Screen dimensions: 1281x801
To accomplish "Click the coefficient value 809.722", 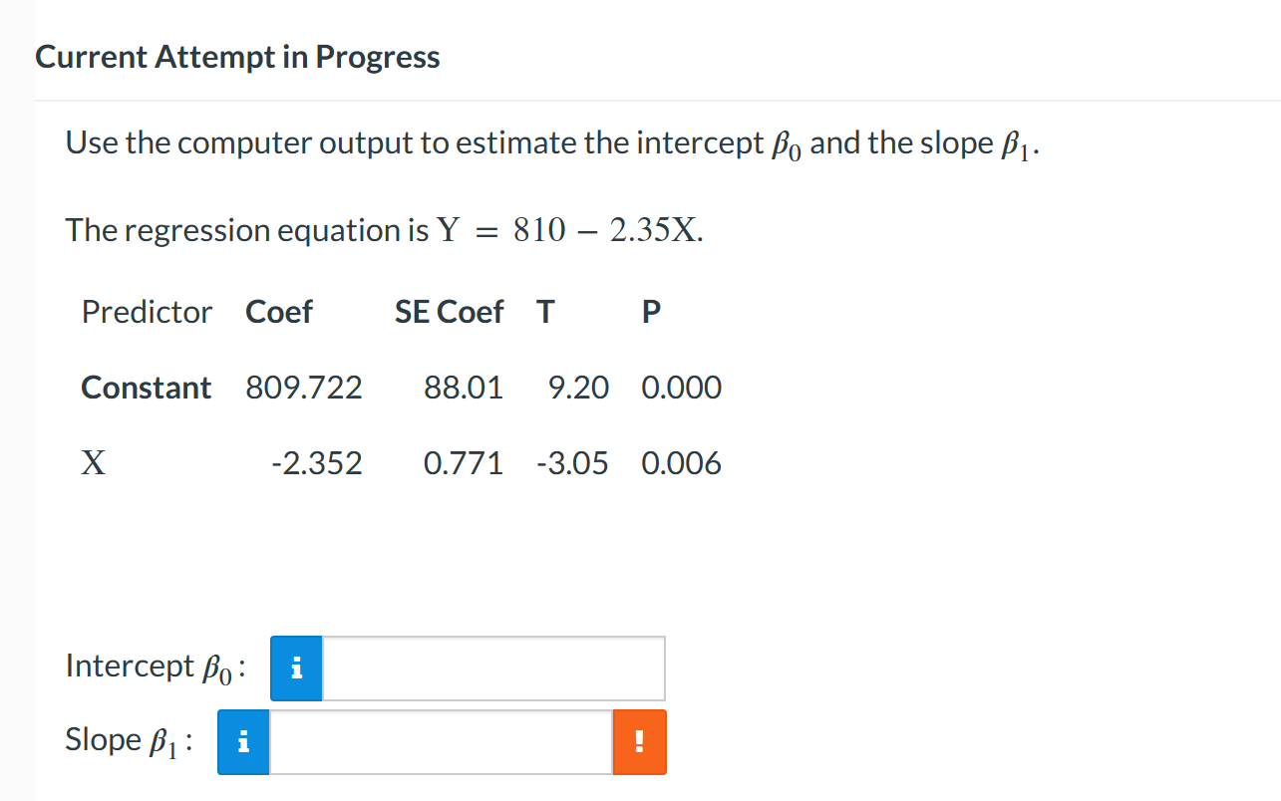I will tap(303, 388).
